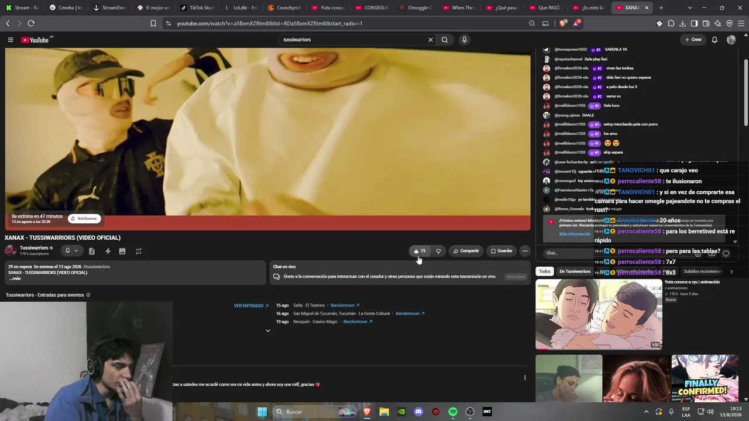
Task: Open the Windows Start menu
Action: (x=262, y=412)
